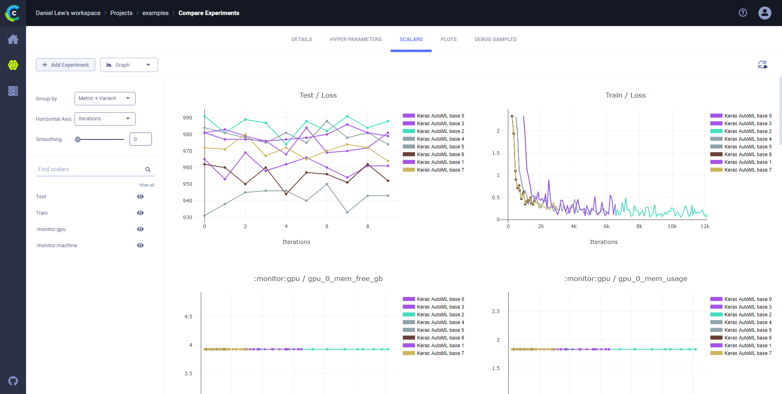Screen dimensions: 782x394
Task: Open the Workers and Queues sidebar icon
Action: click(x=13, y=91)
